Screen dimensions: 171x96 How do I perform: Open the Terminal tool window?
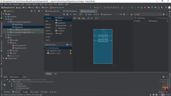point(16,92)
